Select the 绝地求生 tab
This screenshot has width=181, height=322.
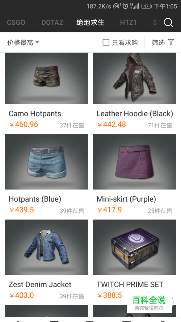(x=90, y=22)
